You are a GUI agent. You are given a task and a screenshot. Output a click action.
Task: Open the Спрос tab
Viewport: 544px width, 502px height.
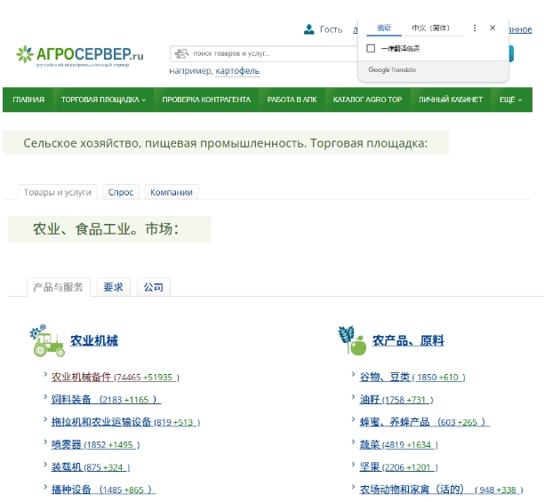121,192
